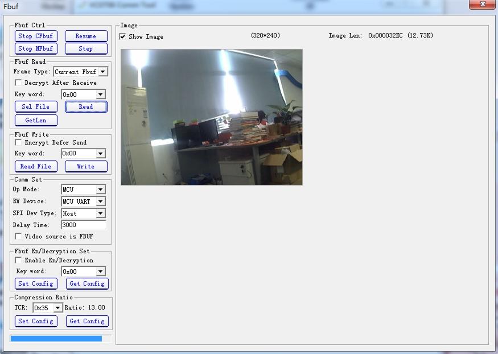This screenshot has width=498, height=354.
Task: Click Set Config in Compression Ratio
Action: (36, 321)
